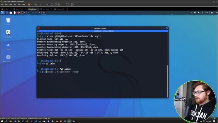Click the git clone command line text

click(x=72, y=36)
